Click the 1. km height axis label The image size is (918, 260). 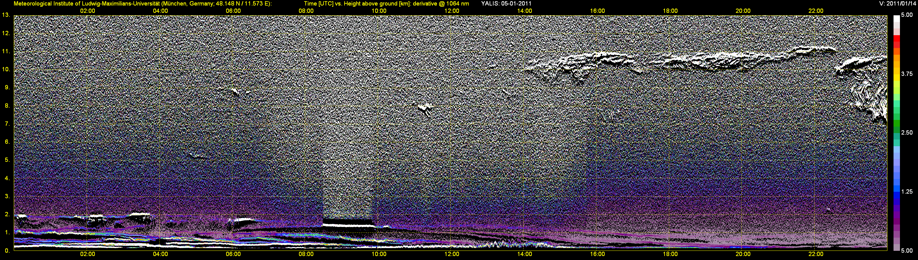pos(7,232)
